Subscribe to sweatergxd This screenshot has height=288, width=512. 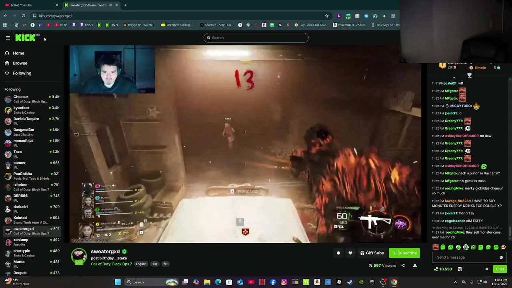coord(404,253)
